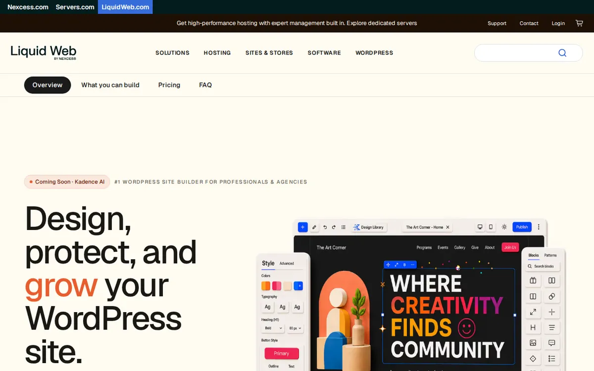The width and height of the screenshot is (594, 371).
Task: Click the Publish button in mockup
Action: [522, 227]
